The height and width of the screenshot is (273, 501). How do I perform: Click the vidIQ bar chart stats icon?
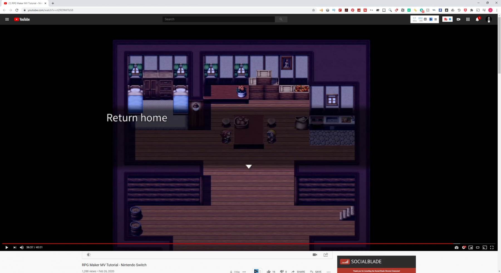(425, 19)
